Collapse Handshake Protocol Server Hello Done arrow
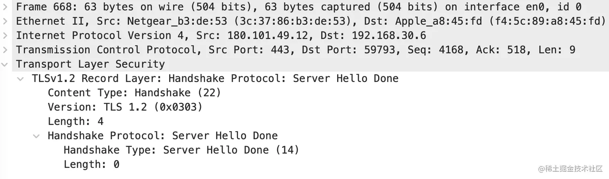The height and width of the screenshot is (179, 609). [37, 136]
